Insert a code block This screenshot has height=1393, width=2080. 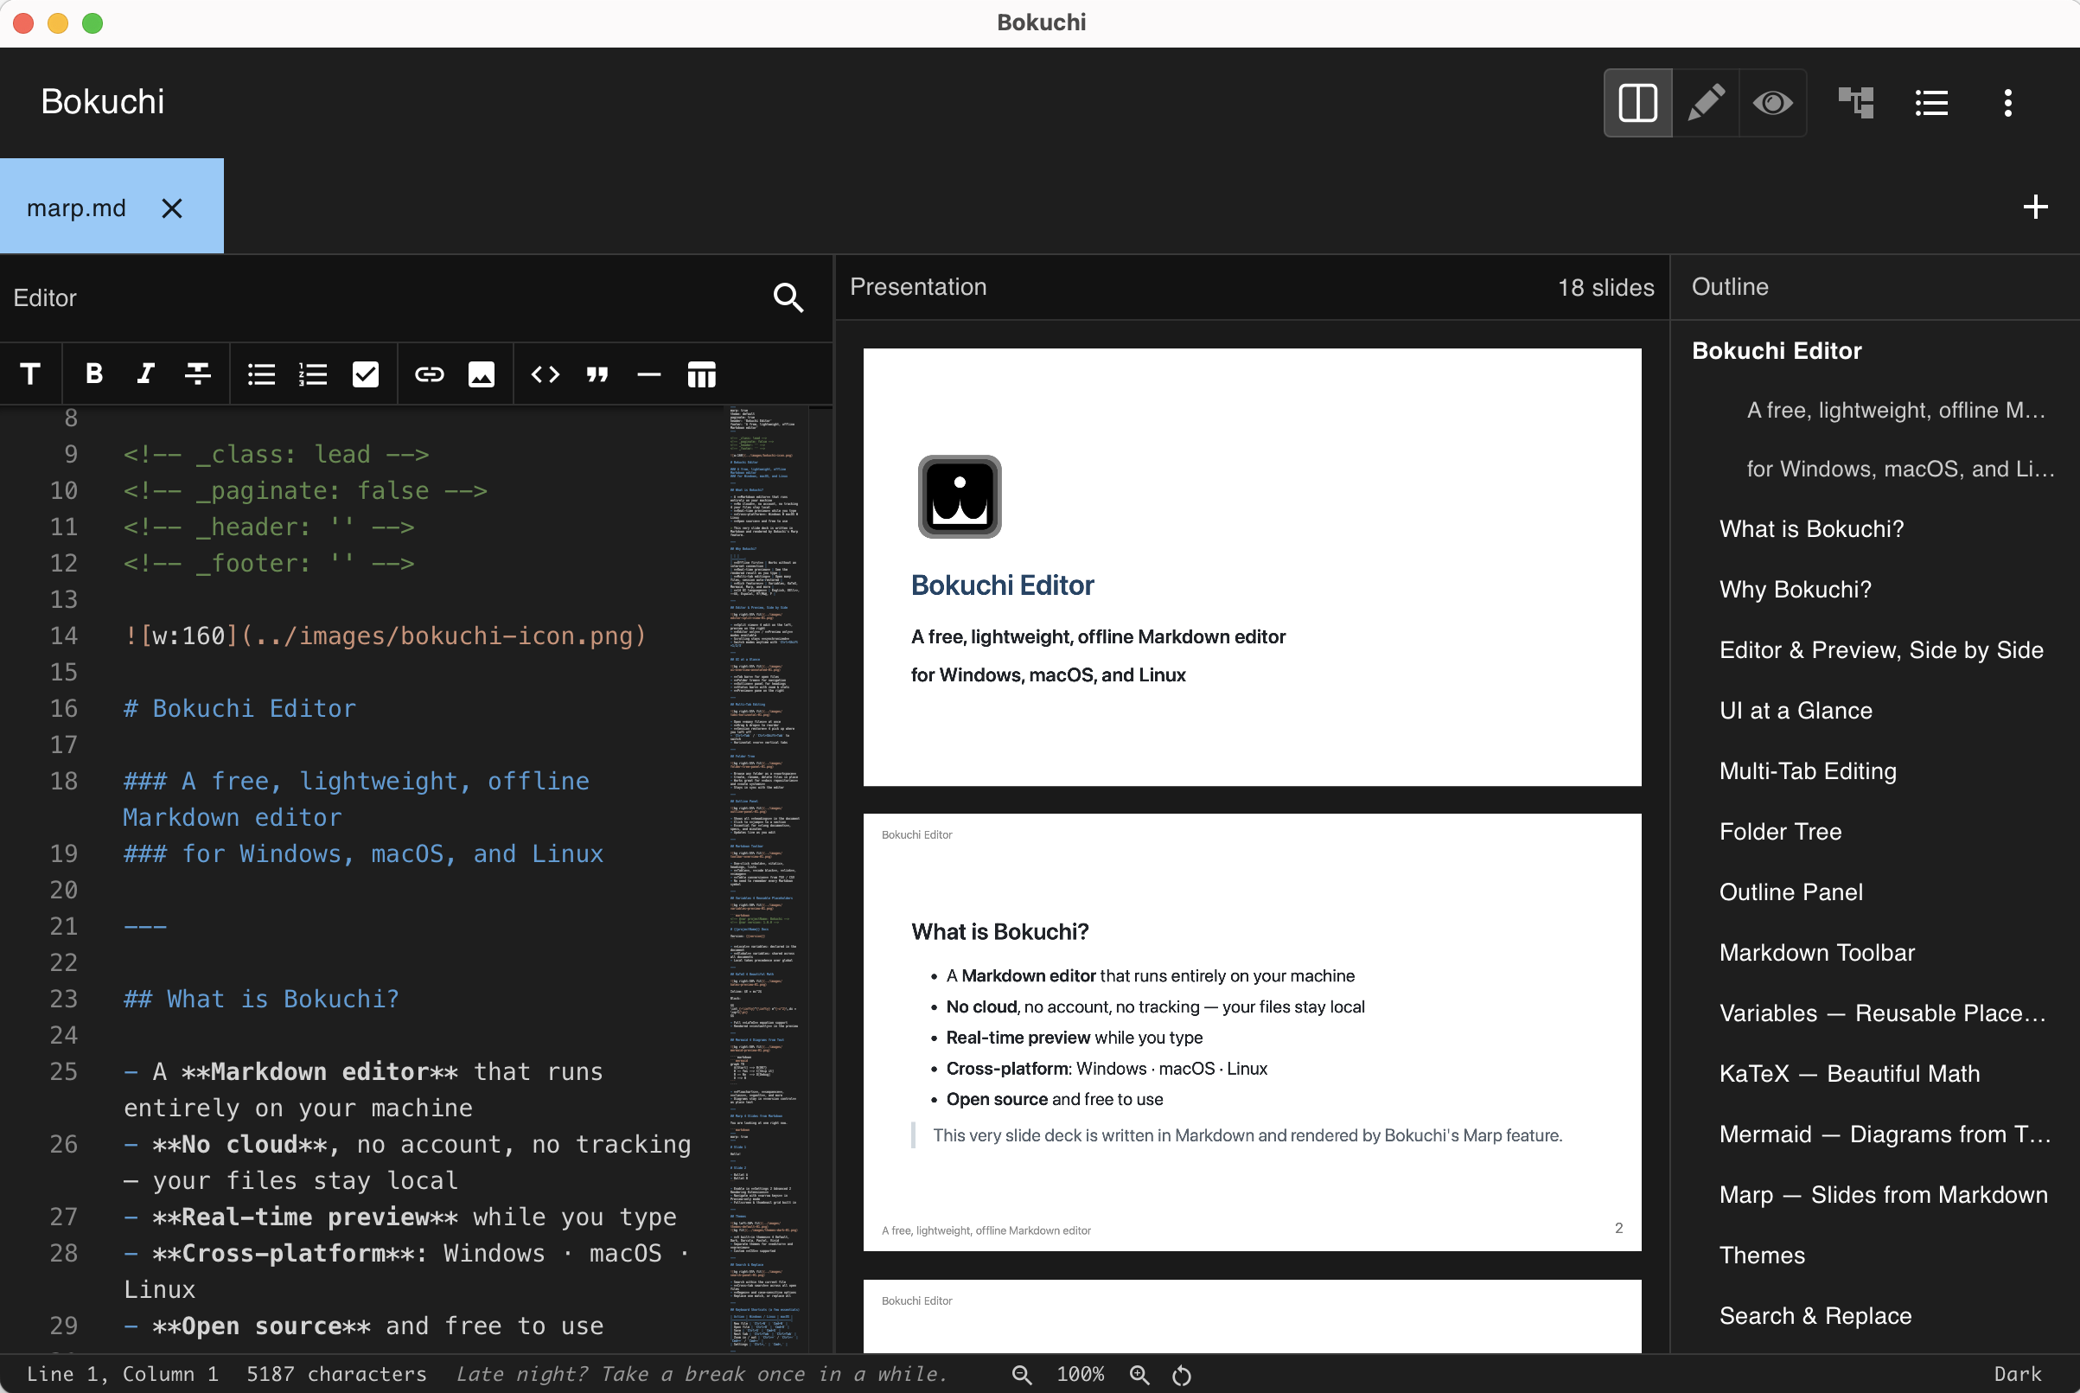(546, 374)
